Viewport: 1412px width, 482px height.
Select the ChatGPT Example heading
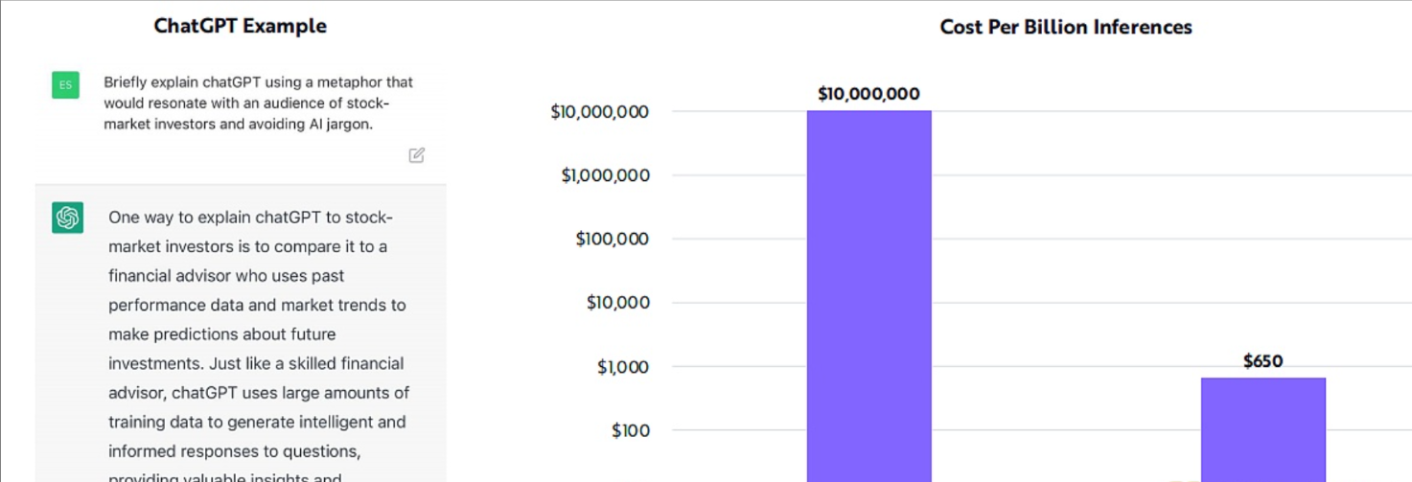[240, 26]
